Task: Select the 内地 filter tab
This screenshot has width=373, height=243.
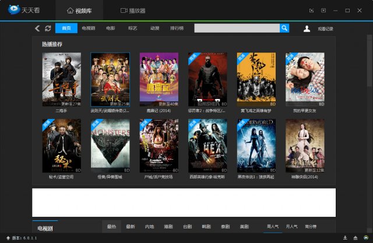Action: [x=149, y=226]
